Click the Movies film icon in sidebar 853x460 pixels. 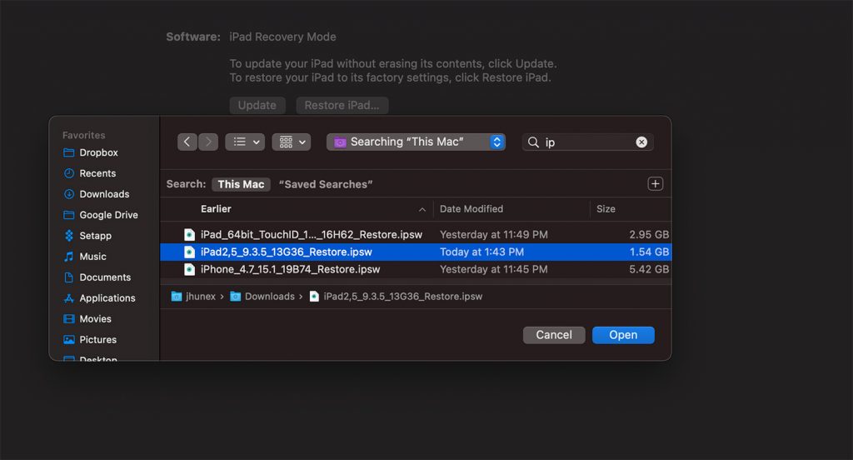68,319
